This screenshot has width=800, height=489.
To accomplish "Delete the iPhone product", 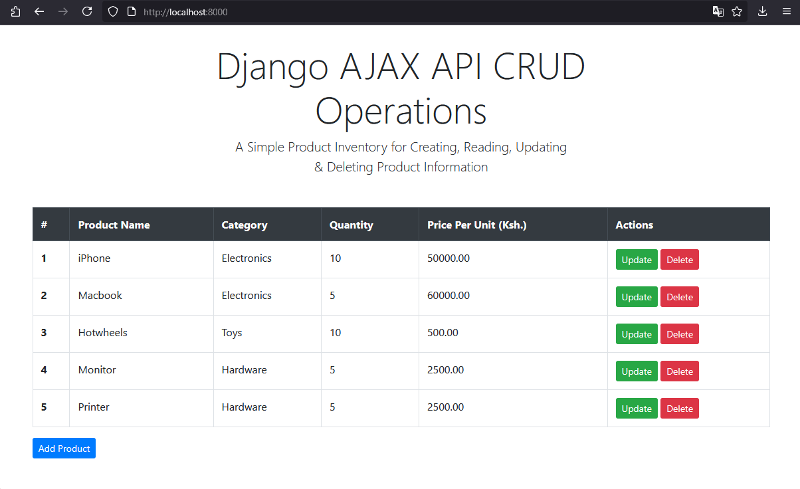I will tap(680, 260).
